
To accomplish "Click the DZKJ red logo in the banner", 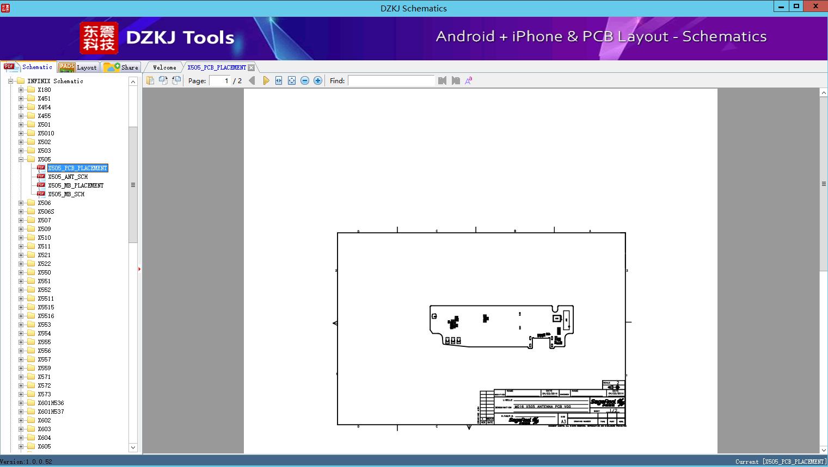I will (x=99, y=38).
